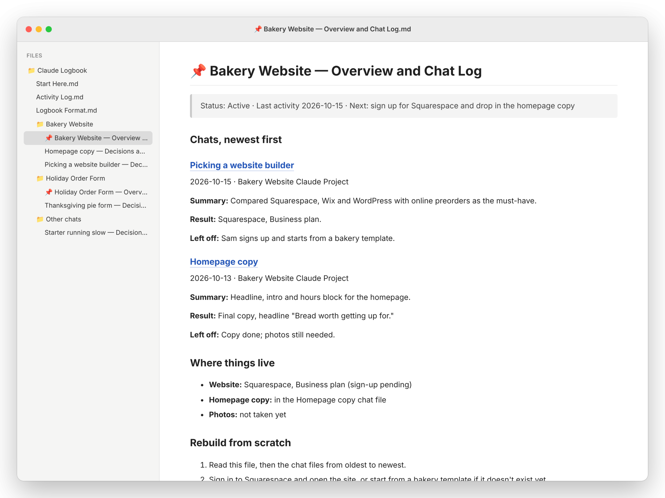Screen dimensions: 665x498
Task: Open 'Thanksgiving pie form — Decisi...' file
Action: coord(96,205)
